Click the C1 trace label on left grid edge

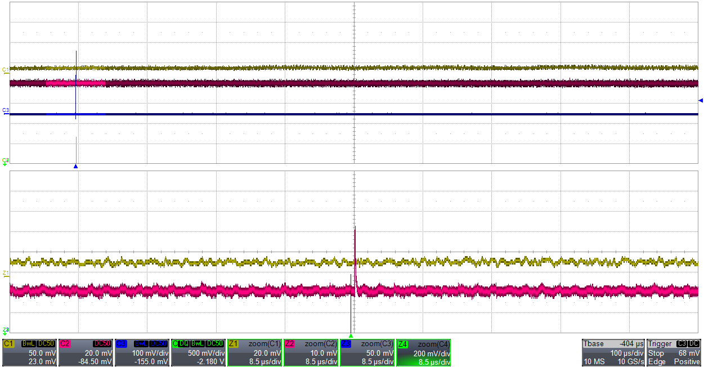[x=6, y=70]
